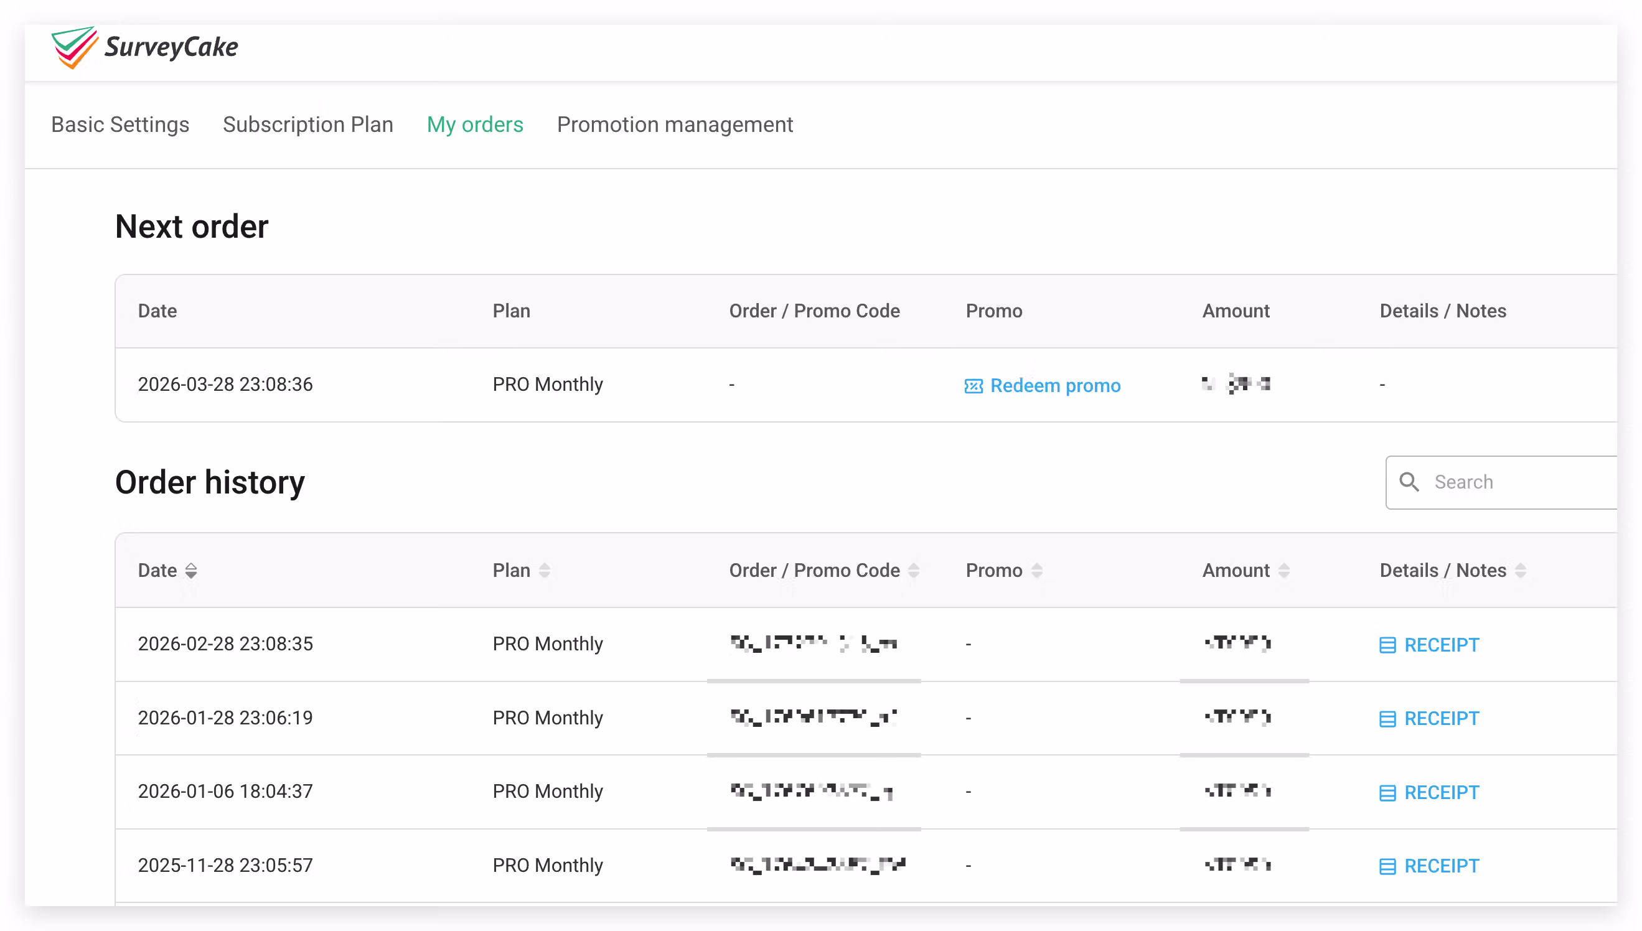
Task: Click the SurveyCake logo
Action: (x=144, y=47)
